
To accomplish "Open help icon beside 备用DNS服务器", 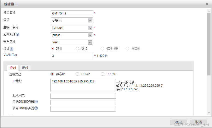I will [x=36, y=108].
